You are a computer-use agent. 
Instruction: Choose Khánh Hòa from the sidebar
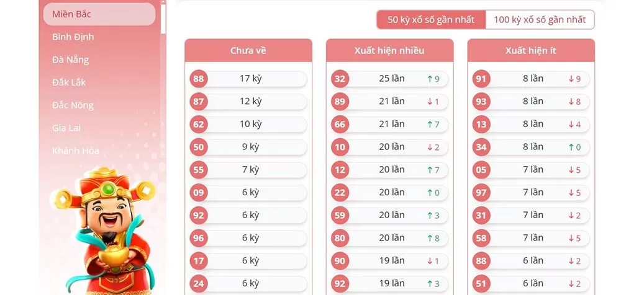pyautogui.click(x=76, y=151)
